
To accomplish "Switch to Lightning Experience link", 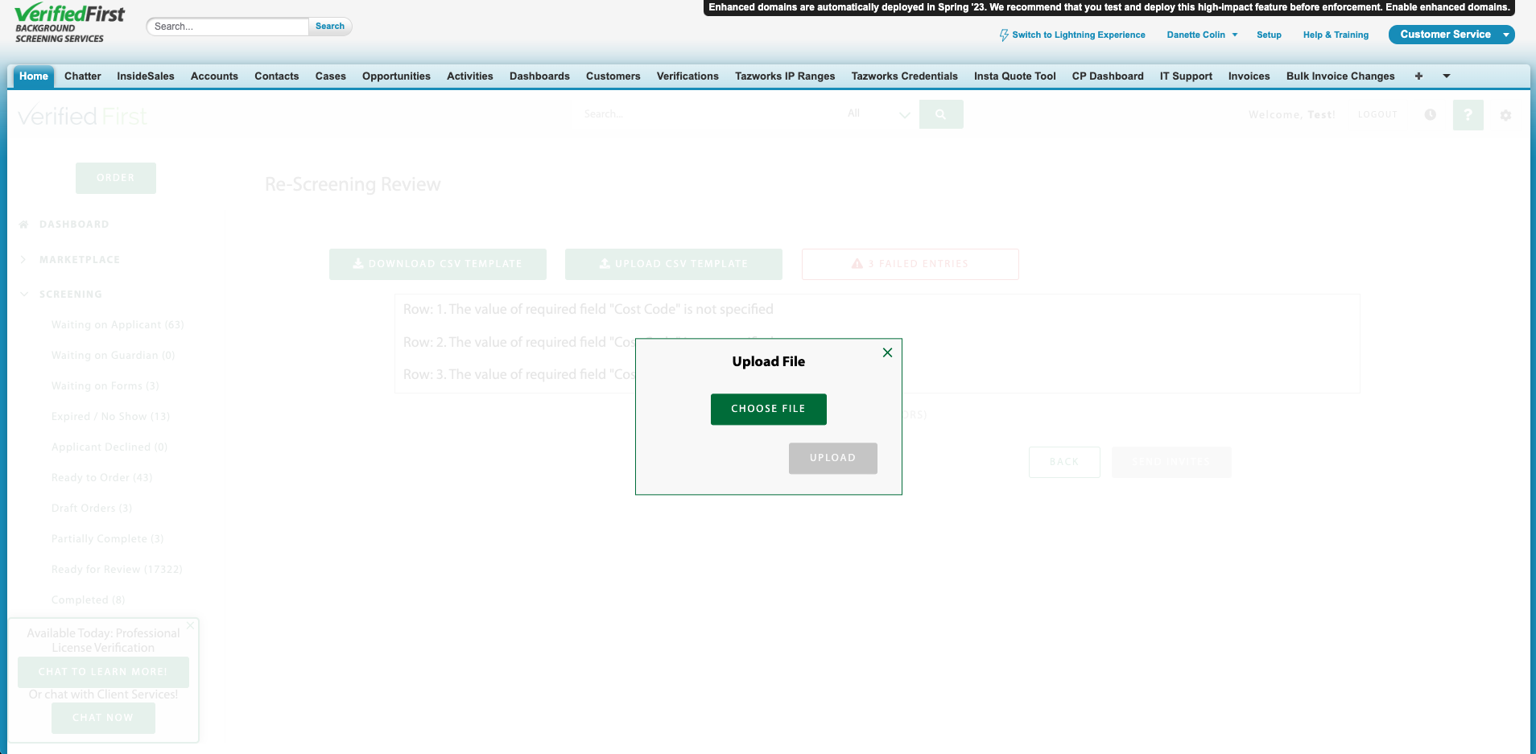I will [x=1072, y=35].
